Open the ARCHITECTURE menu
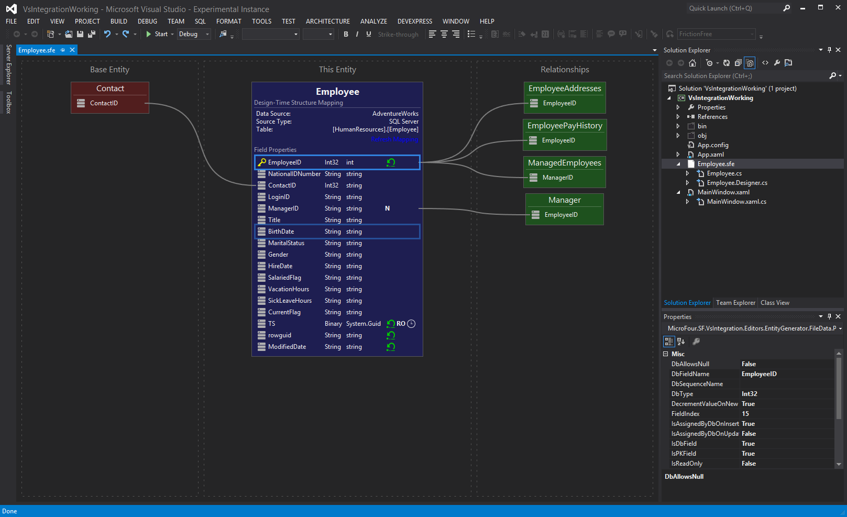The image size is (847, 517). click(327, 21)
